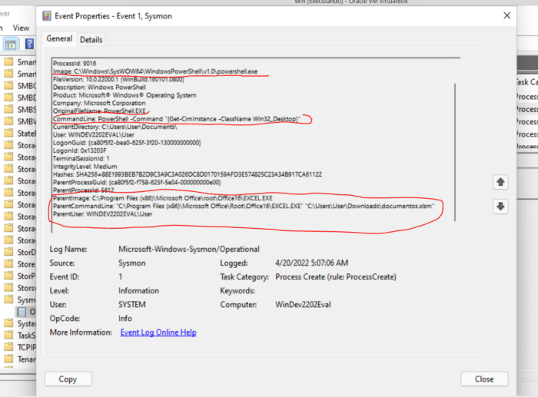Click the Company: Microsoft Corporation line
Screen dimensions: 538x397
coord(99,103)
